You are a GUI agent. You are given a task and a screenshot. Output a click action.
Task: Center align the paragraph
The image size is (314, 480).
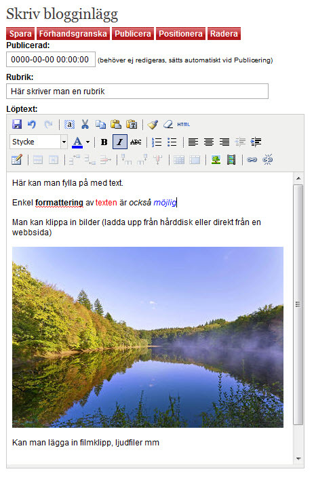(209, 142)
